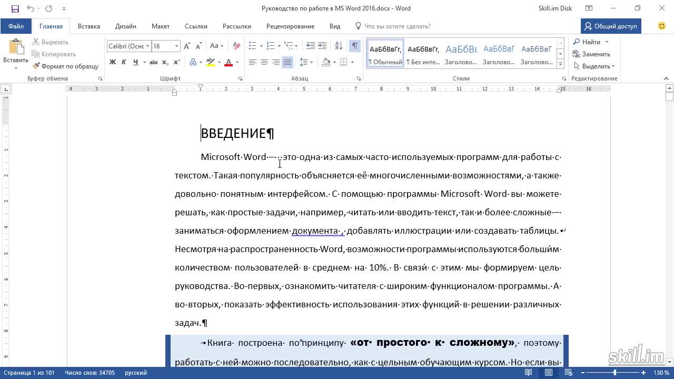
Task: Click the Align Right icon
Action: pyautogui.click(x=276, y=62)
